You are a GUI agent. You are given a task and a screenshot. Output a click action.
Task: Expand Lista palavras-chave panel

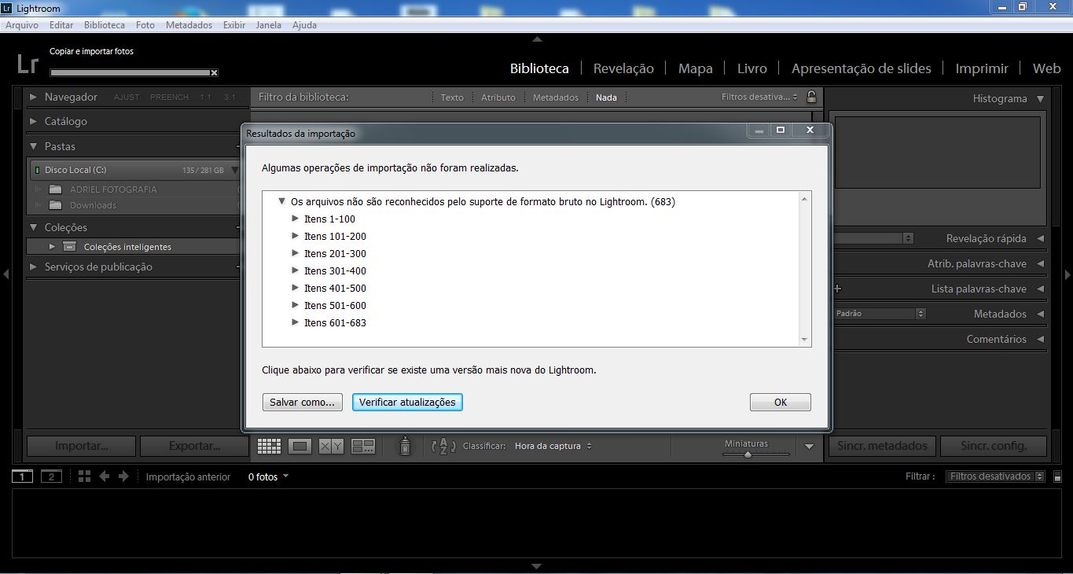(x=1040, y=289)
